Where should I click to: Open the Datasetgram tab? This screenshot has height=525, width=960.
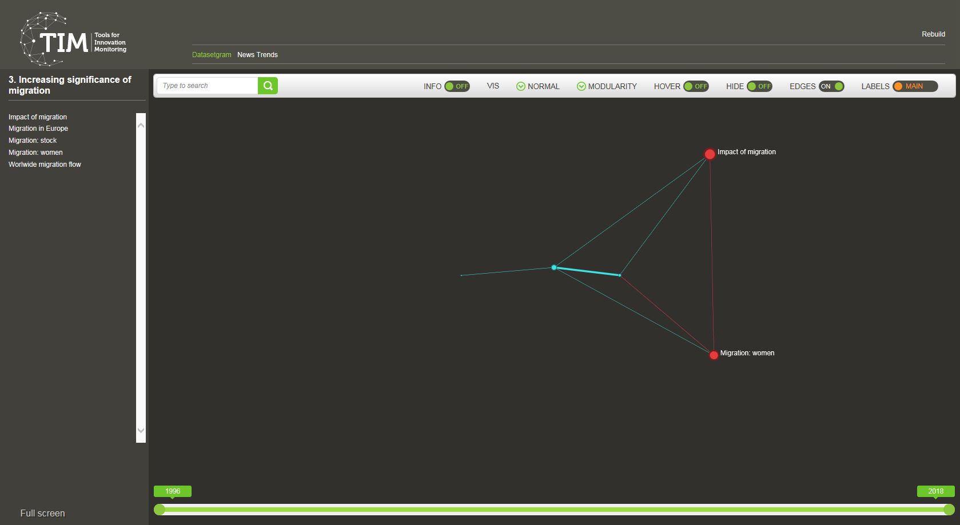click(212, 55)
